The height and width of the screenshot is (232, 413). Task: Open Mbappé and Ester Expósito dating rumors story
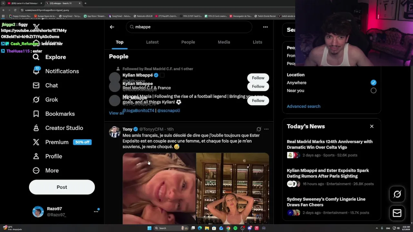pos(328,173)
